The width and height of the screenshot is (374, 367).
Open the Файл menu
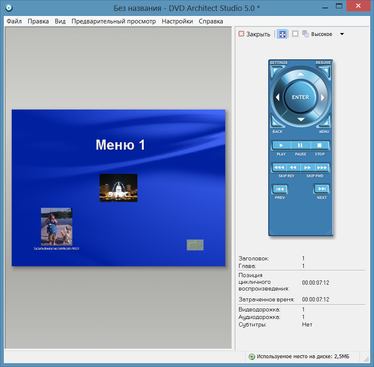pos(14,21)
